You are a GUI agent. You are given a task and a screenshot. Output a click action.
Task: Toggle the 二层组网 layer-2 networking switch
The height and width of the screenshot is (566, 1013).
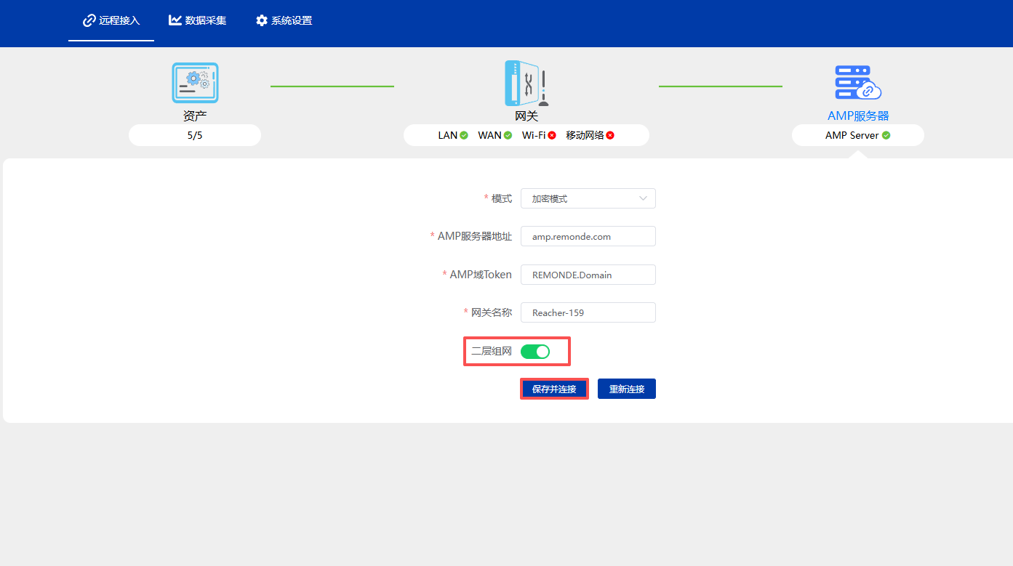[535, 352]
